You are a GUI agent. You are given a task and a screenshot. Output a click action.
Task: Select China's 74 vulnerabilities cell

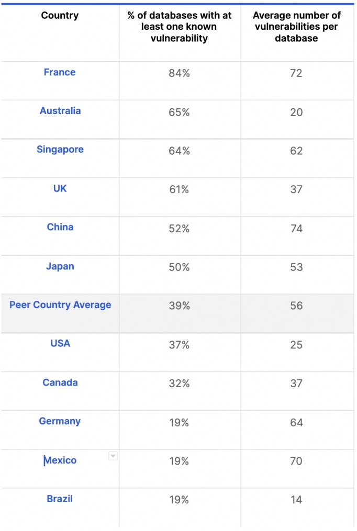[x=296, y=229]
